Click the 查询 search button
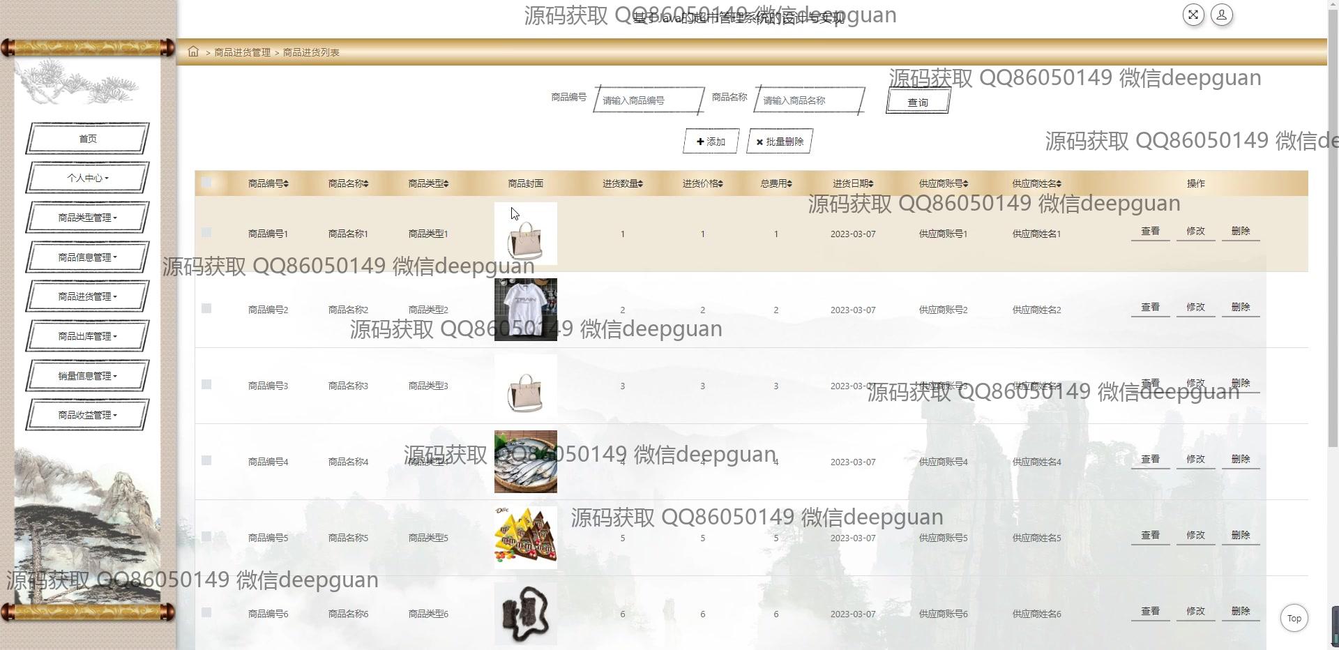 coord(918,101)
